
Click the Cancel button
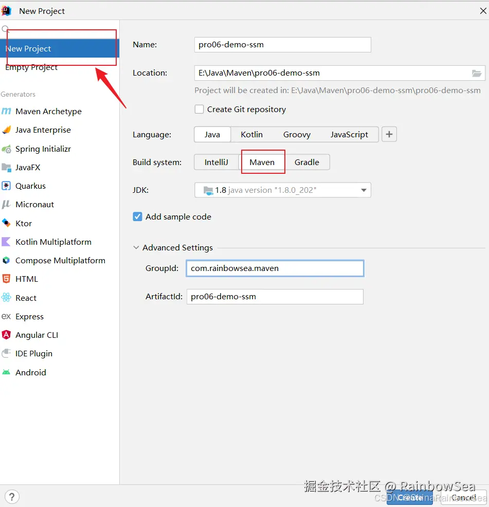pos(464,497)
